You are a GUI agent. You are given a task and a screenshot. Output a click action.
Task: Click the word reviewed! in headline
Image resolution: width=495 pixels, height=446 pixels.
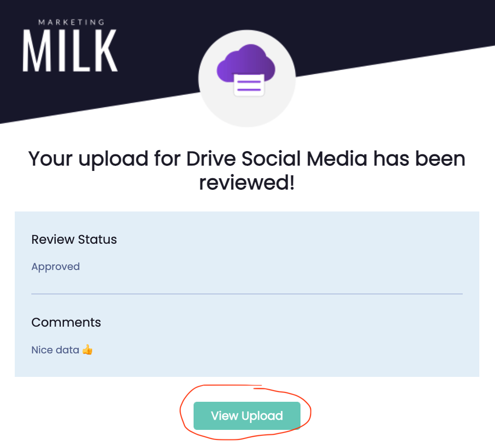247,183
